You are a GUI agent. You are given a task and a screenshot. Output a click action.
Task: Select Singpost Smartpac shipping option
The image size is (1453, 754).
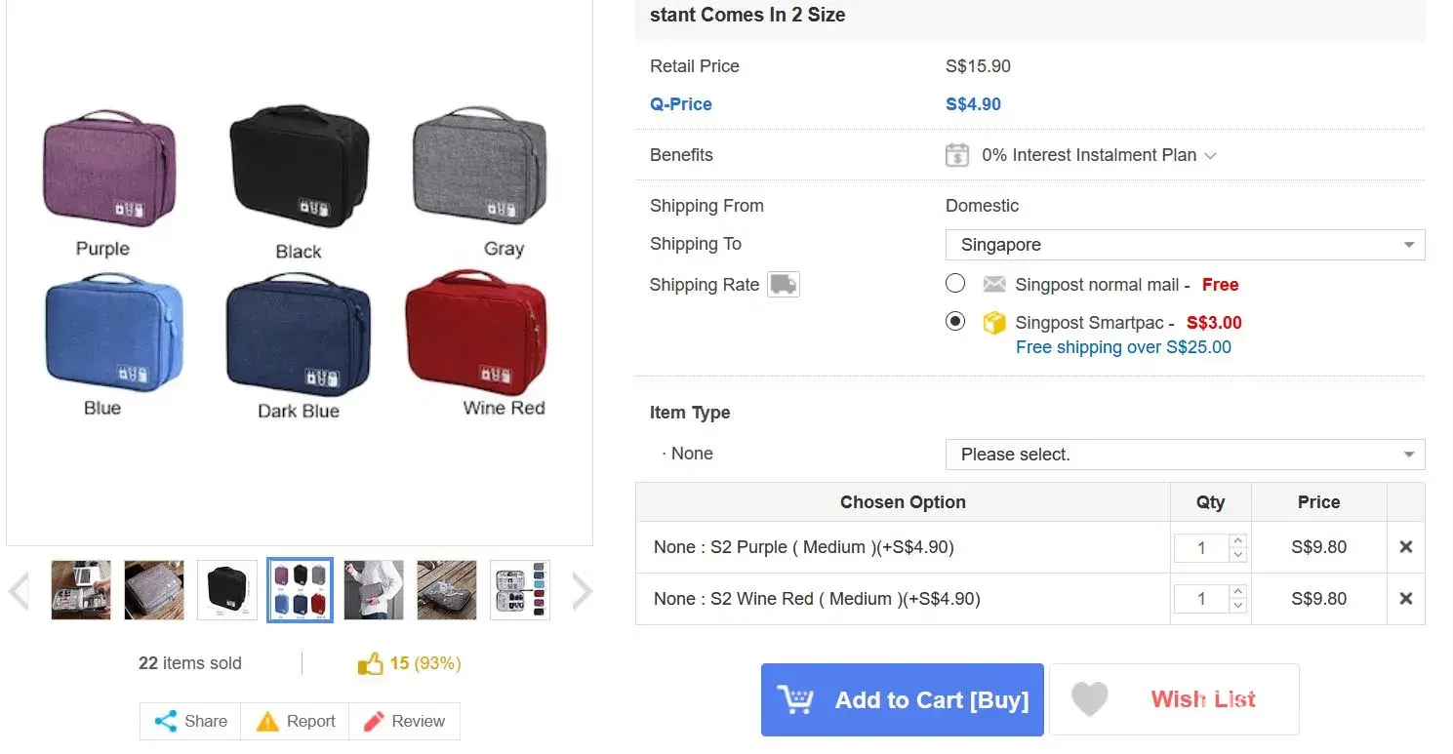(955, 321)
